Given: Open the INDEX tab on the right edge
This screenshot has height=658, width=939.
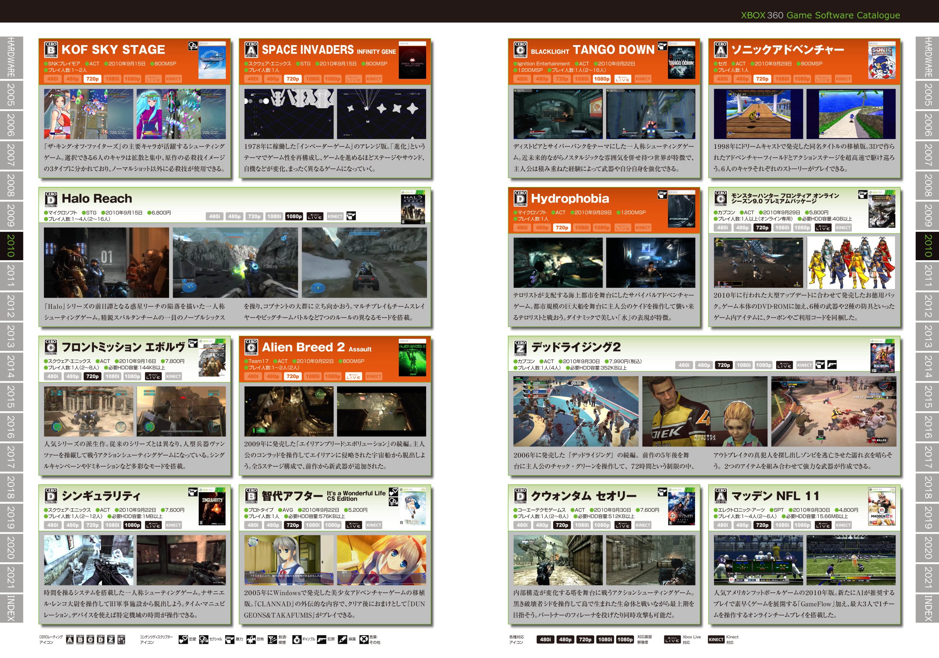Looking at the screenshot, I should click(x=927, y=609).
